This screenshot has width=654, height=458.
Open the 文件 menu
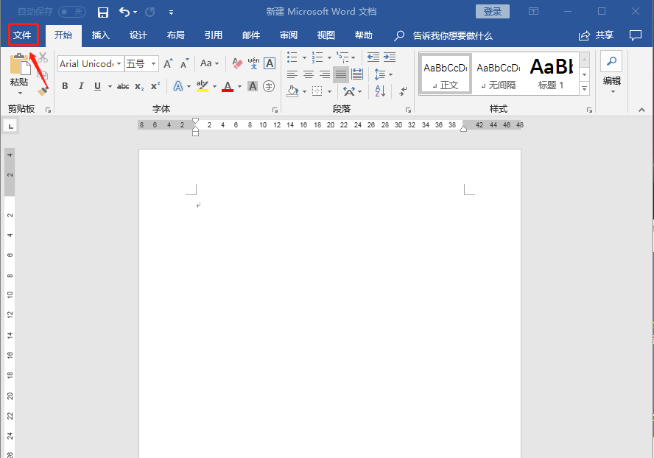coord(22,35)
